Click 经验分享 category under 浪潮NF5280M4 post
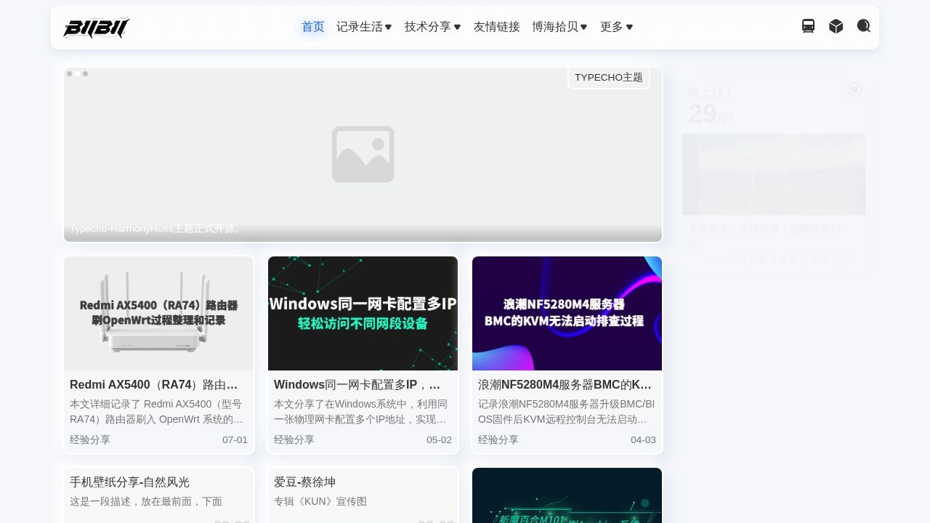Screen dimensions: 930x523 tap(498, 439)
